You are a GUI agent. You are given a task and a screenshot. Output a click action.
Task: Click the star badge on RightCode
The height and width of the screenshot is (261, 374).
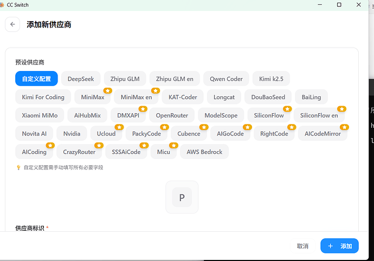pos(292,127)
